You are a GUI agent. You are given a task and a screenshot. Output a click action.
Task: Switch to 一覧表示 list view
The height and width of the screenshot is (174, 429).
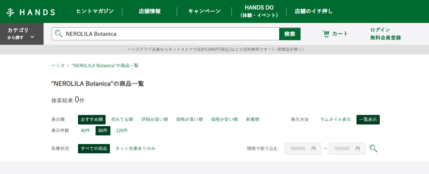(368, 120)
